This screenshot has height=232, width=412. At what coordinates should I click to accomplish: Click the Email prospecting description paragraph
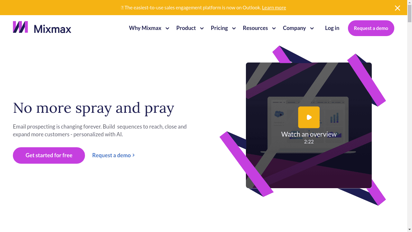click(100, 130)
